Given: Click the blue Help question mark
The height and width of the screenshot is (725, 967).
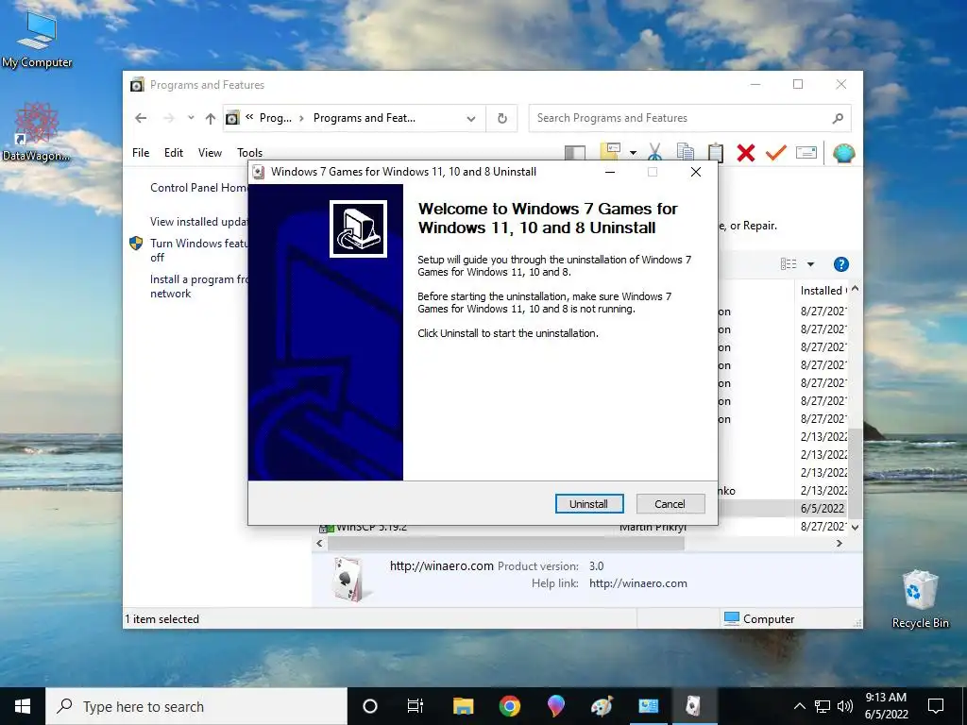Looking at the screenshot, I should [841, 264].
